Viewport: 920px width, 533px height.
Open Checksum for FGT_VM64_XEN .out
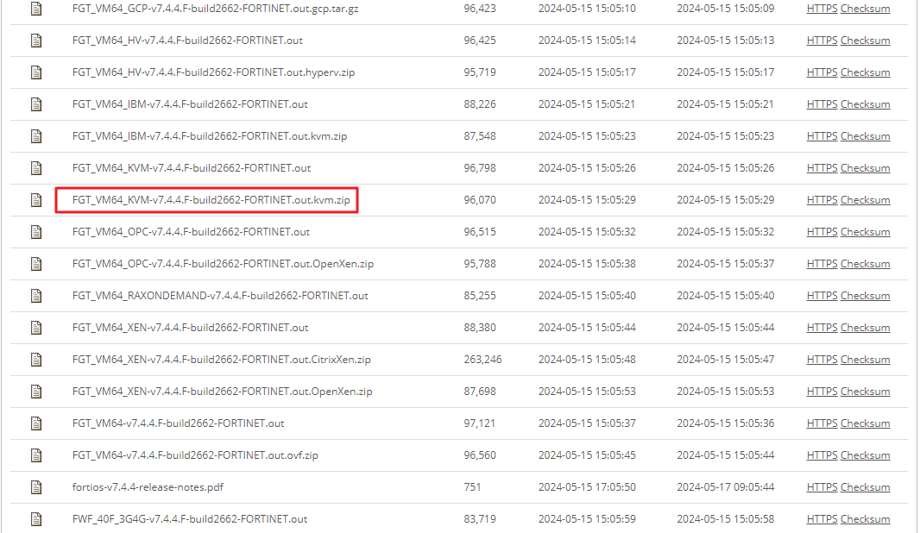point(865,328)
